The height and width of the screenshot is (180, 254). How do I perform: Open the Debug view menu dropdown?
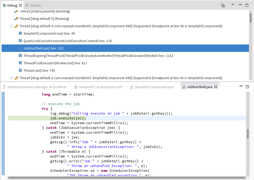[233, 5]
